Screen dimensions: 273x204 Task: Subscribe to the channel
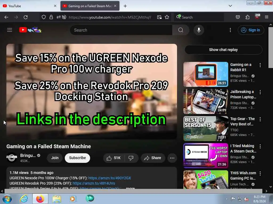[x=78, y=158]
